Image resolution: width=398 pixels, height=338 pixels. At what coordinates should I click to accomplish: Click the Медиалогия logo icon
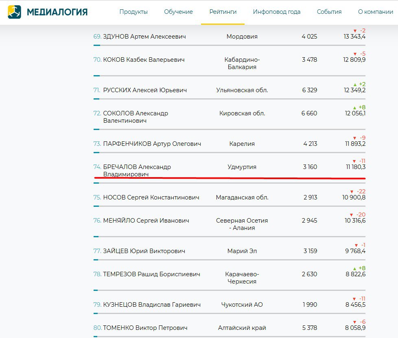point(14,12)
